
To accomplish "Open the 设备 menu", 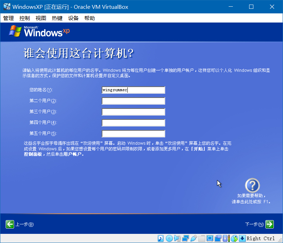I will point(73,18).
